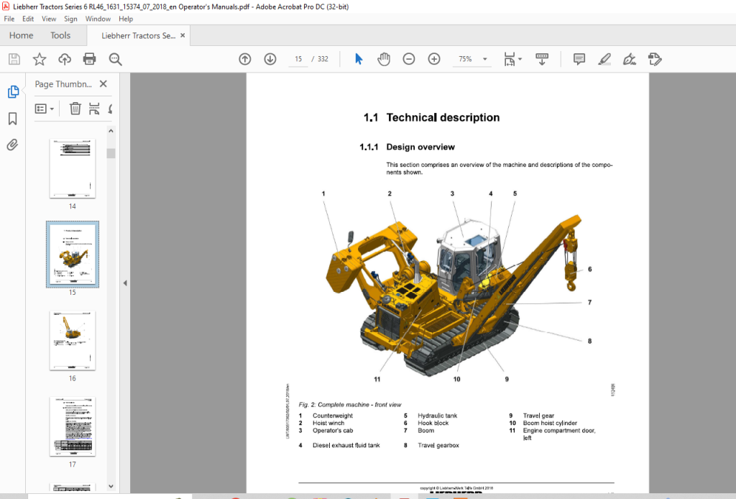Screen dimensions: 736x499
Task: Open the find text magnifier icon
Action: pyautogui.click(x=115, y=59)
